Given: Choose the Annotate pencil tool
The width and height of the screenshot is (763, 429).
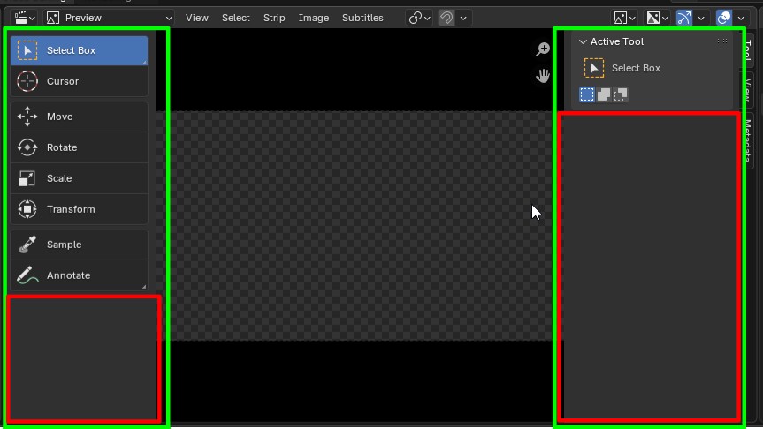Looking at the screenshot, I should (x=79, y=275).
